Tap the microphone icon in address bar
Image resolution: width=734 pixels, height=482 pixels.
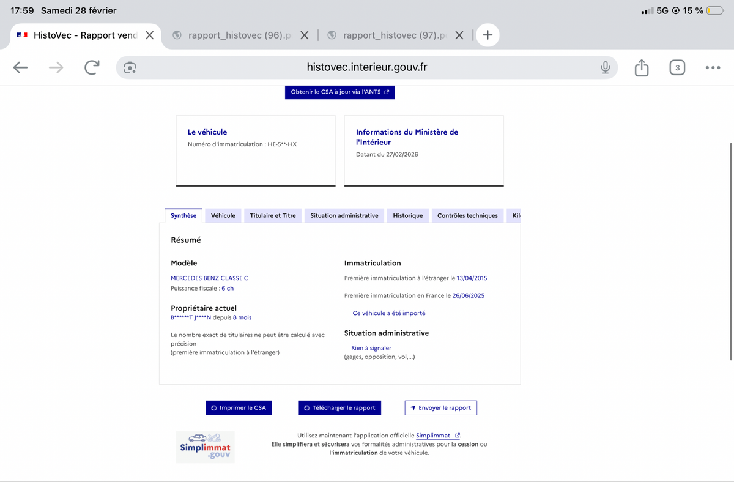point(605,67)
